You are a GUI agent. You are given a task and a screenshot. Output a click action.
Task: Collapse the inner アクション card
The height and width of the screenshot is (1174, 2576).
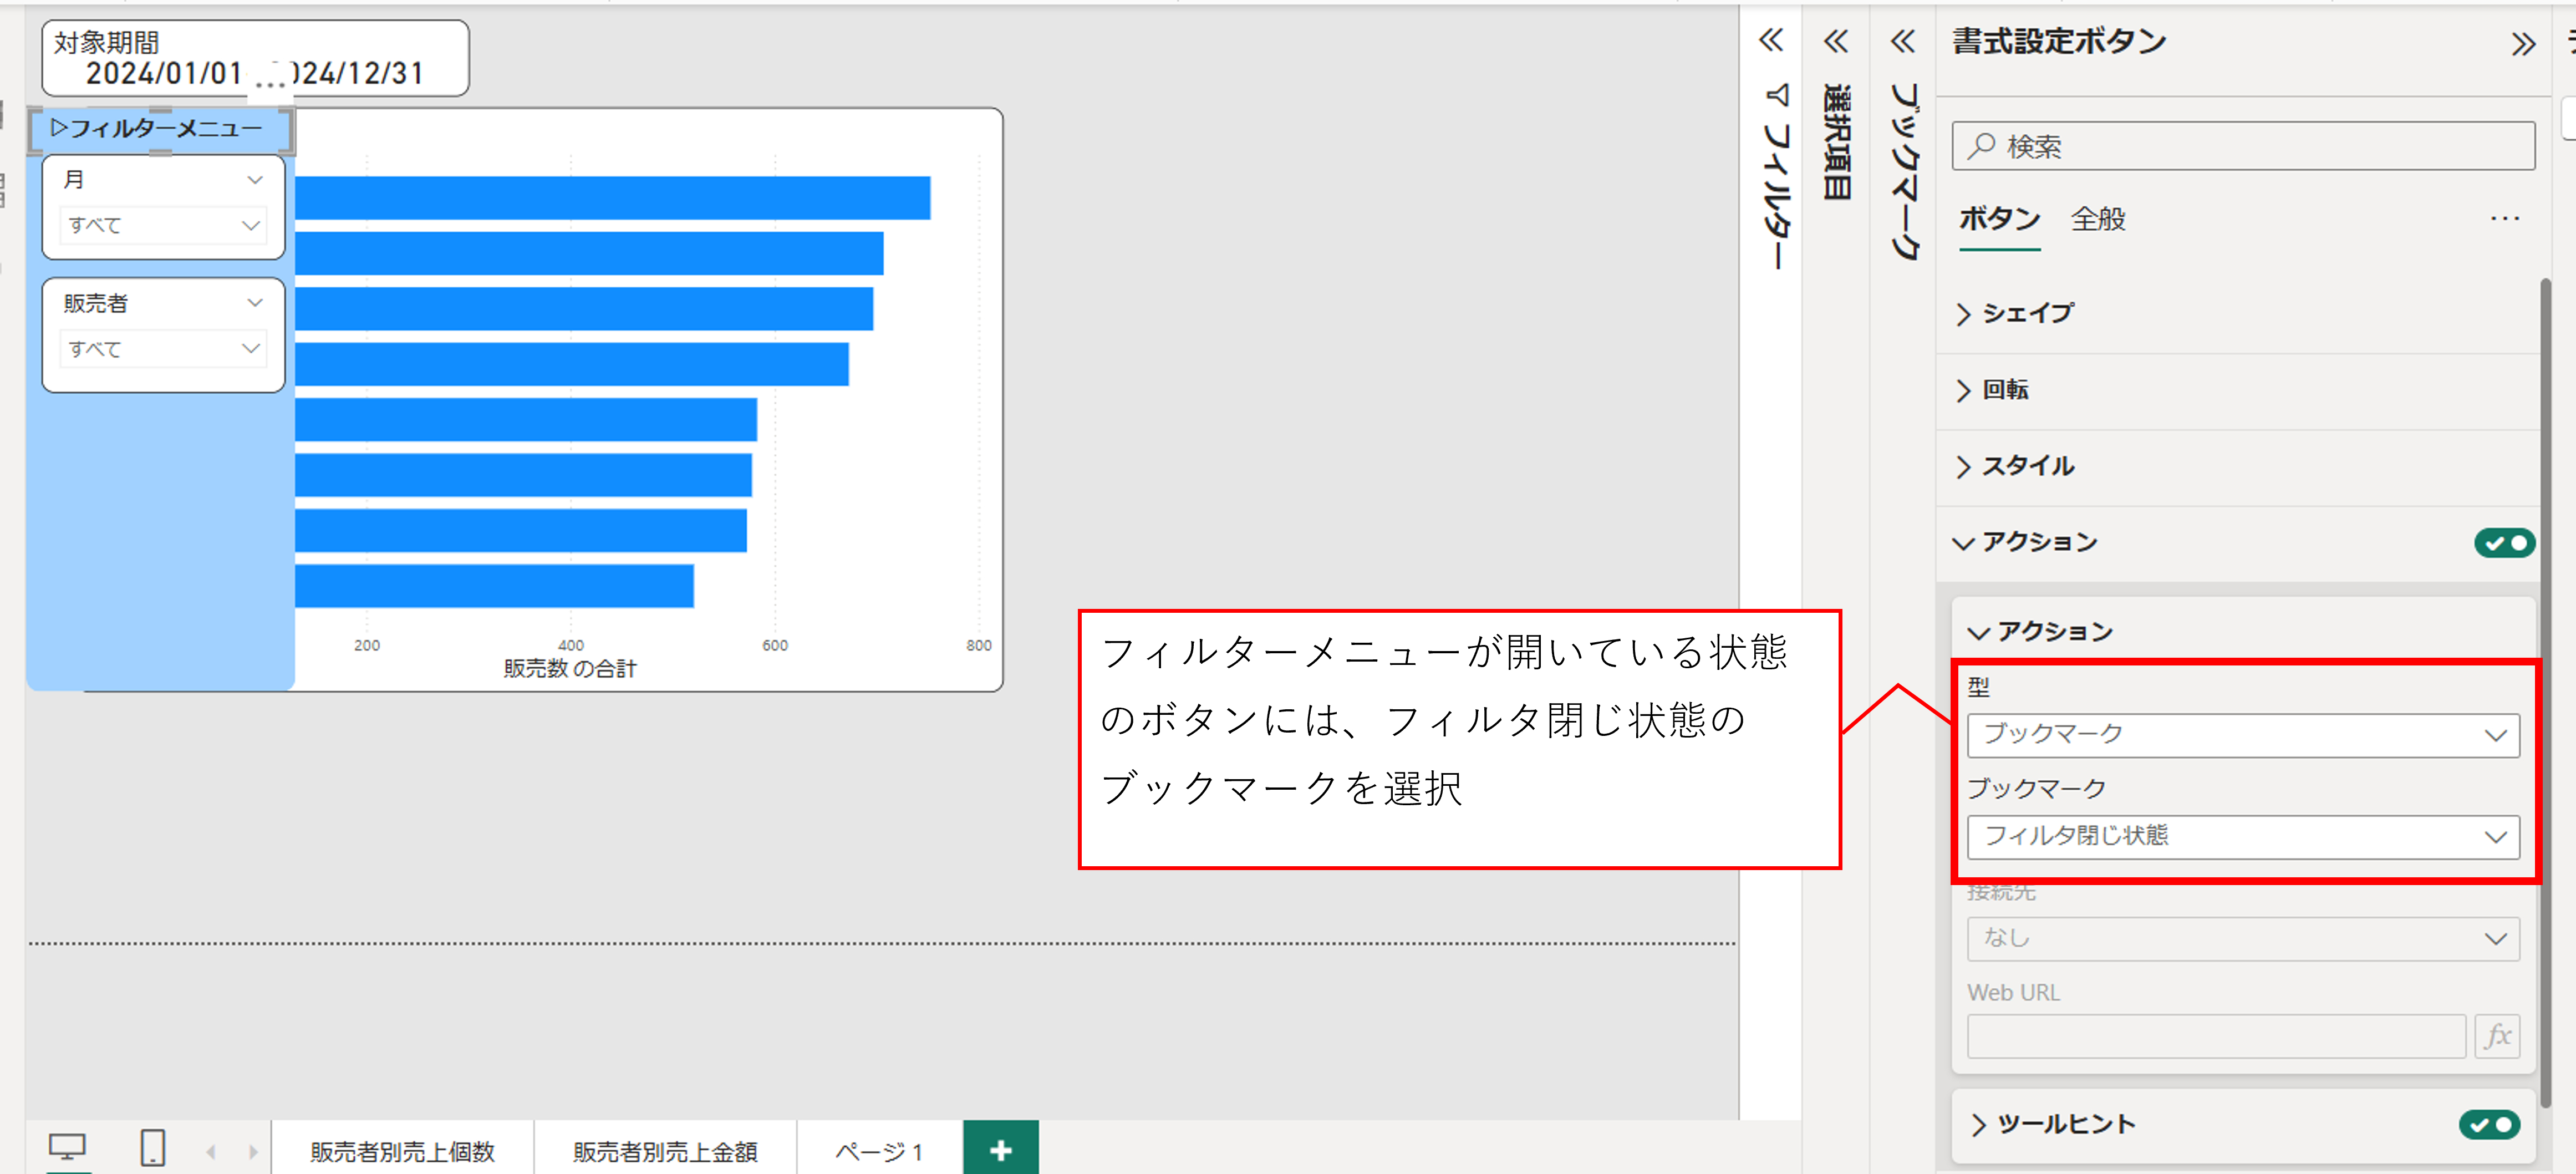(1978, 632)
